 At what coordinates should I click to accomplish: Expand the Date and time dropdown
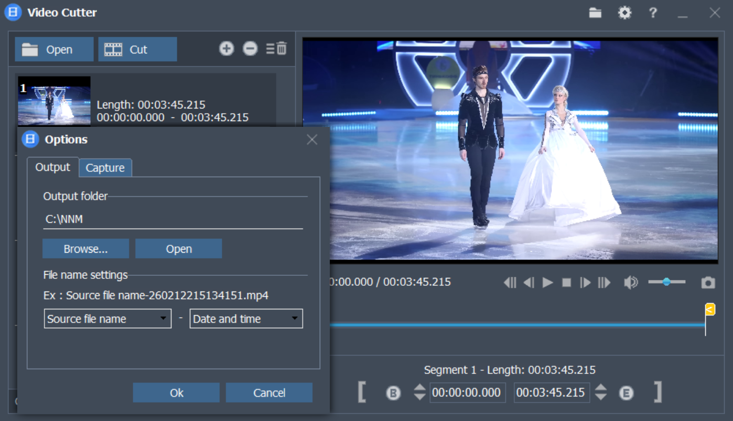(246, 319)
